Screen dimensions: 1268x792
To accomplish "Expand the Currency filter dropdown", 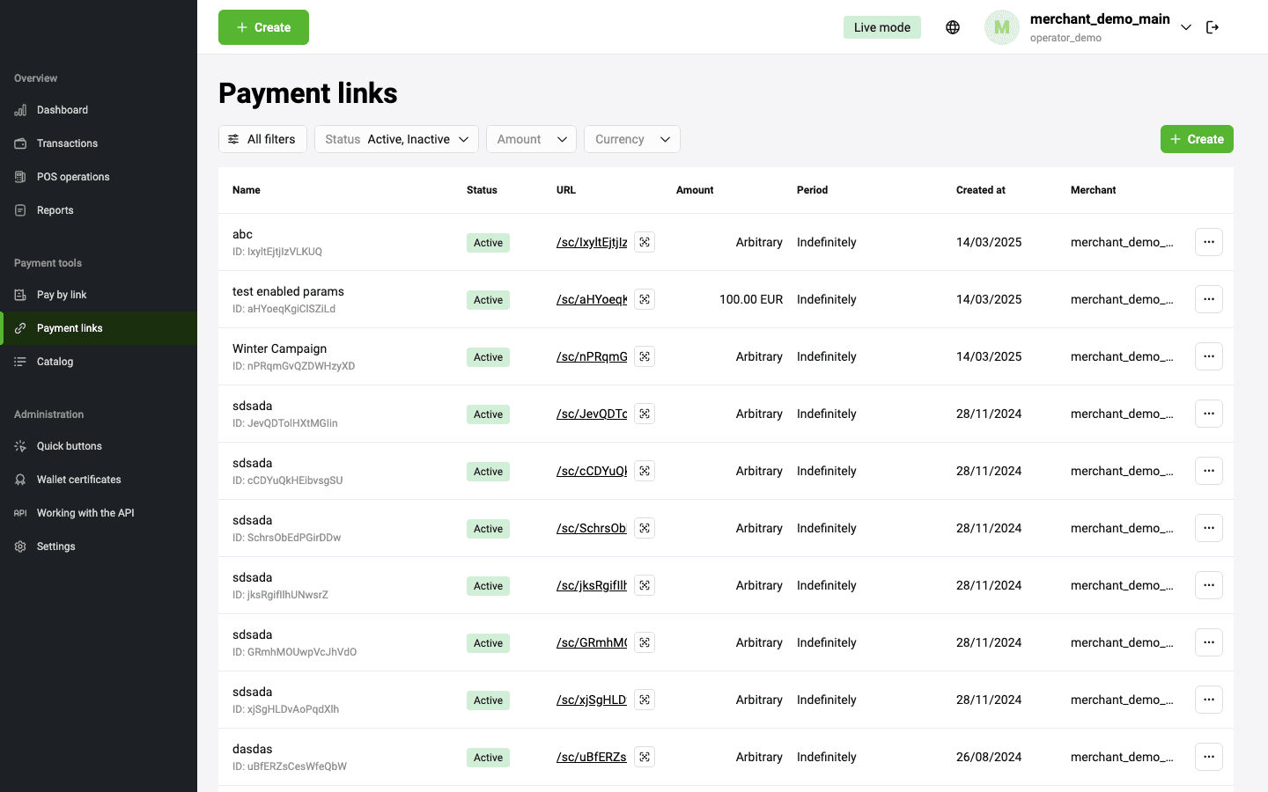I will click(x=631, y=139).
